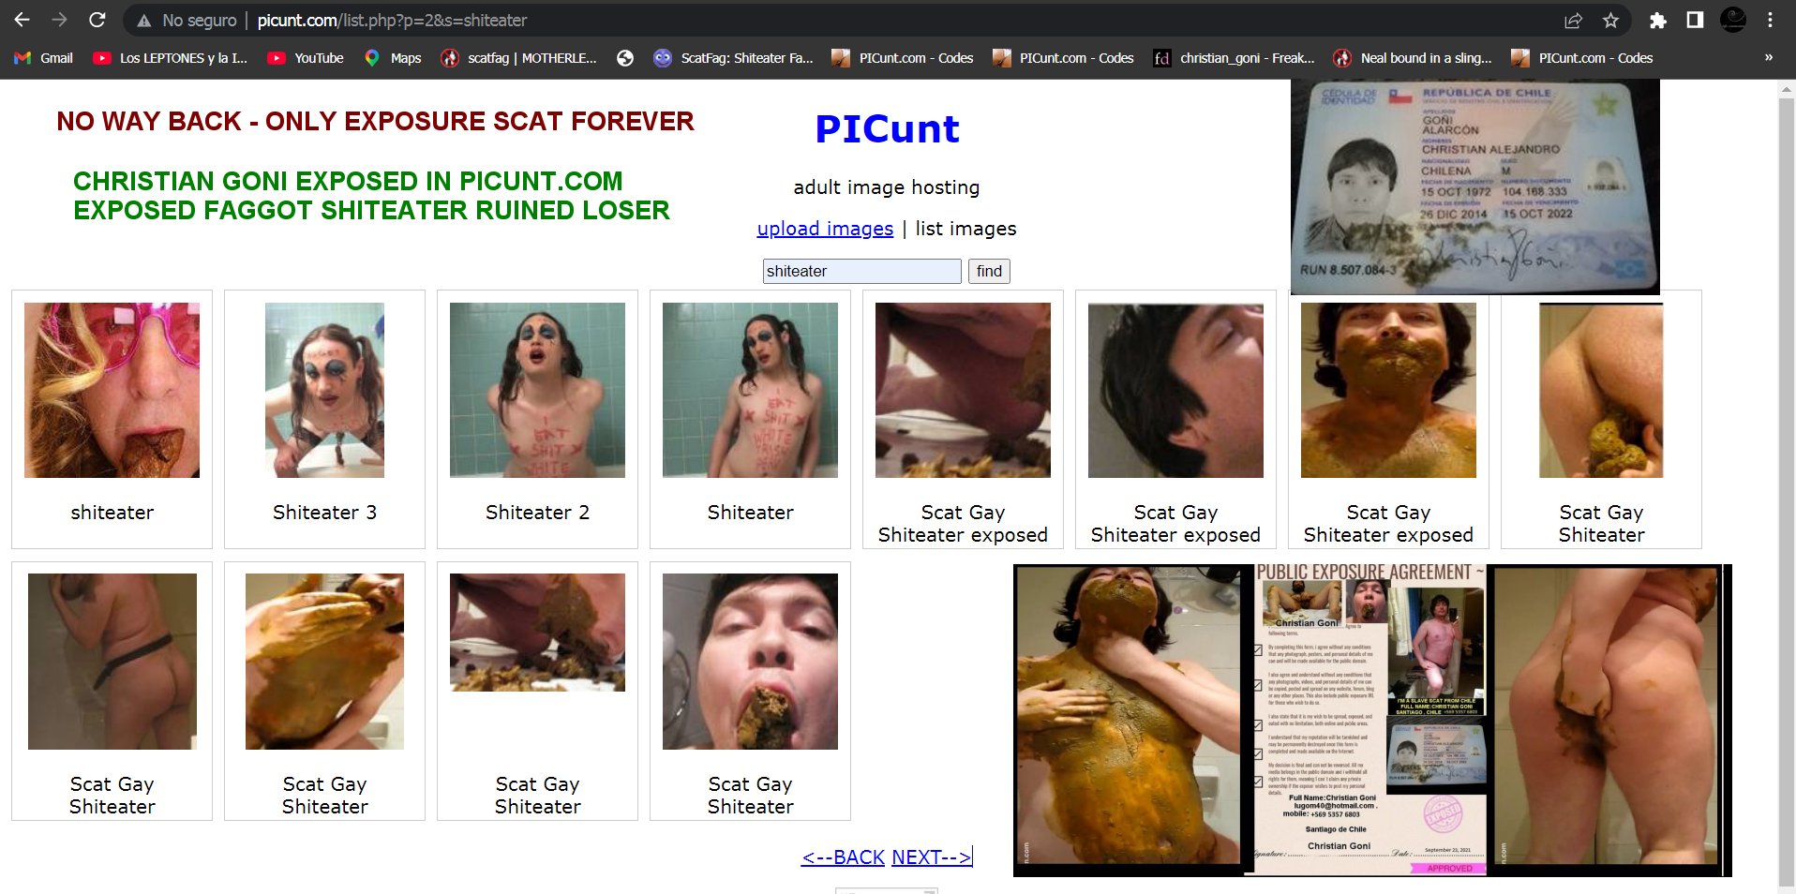1796x894 pixels.
Task: Click the 'find' button
Action: pyautogui.click(x=989, y=271)
